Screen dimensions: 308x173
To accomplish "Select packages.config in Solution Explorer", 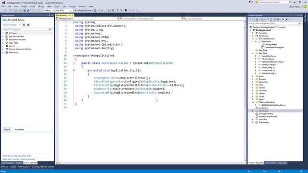I will (266, 114).
